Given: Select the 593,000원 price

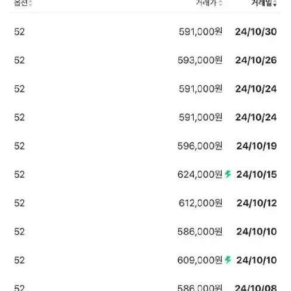Looking at the screenshot, I should [x=200, y=60].
